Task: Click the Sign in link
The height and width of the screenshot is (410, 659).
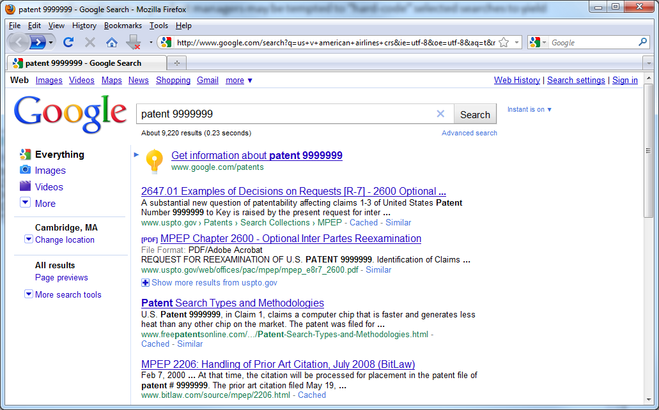Action: tap(625, 80)
